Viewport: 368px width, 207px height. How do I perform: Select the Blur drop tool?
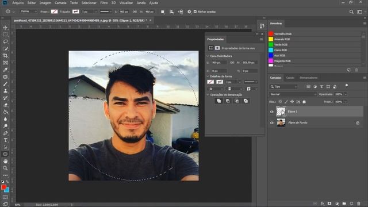(x=5, y=119)
